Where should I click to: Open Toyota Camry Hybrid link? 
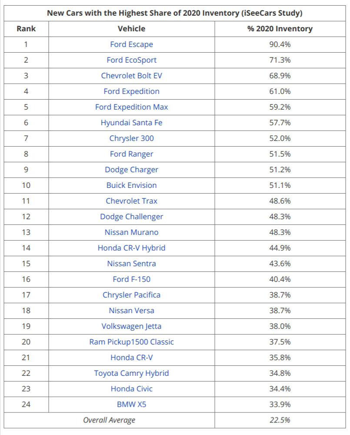tap(131, 373)
